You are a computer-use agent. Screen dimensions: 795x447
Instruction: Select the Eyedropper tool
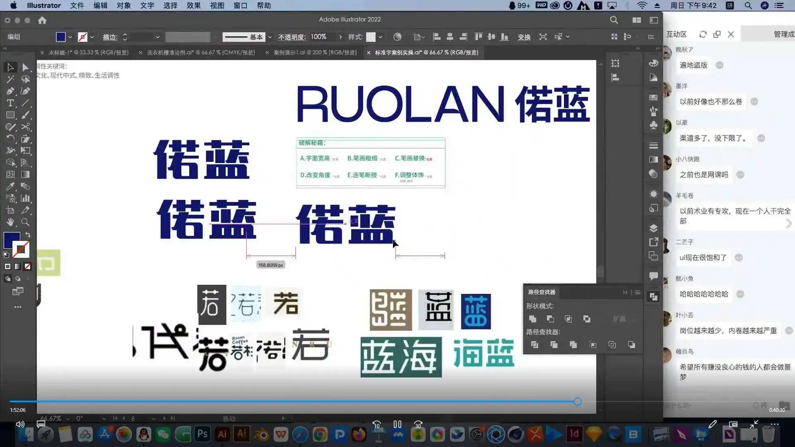click(10, 186)
